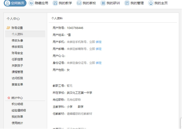182x129 pixels.
Task: Open 禁言名单 in the sidebar
Action: pyautogui.click(x=17, y=85)
